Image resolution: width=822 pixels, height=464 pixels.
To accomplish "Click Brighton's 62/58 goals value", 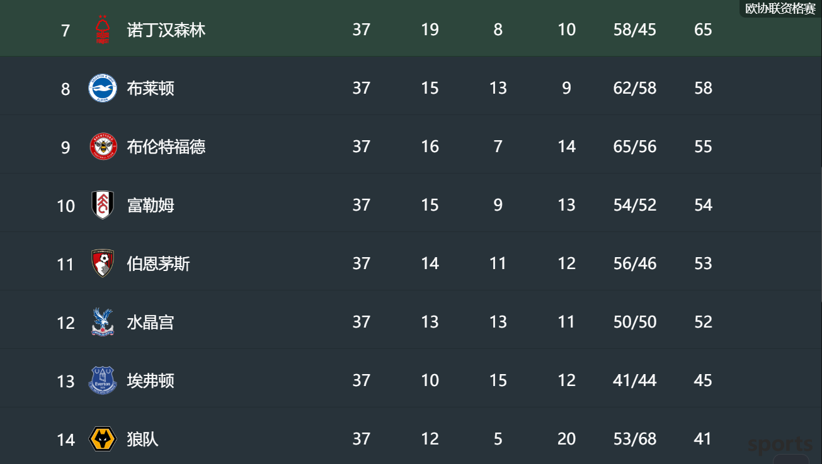I will click(635, 88).
